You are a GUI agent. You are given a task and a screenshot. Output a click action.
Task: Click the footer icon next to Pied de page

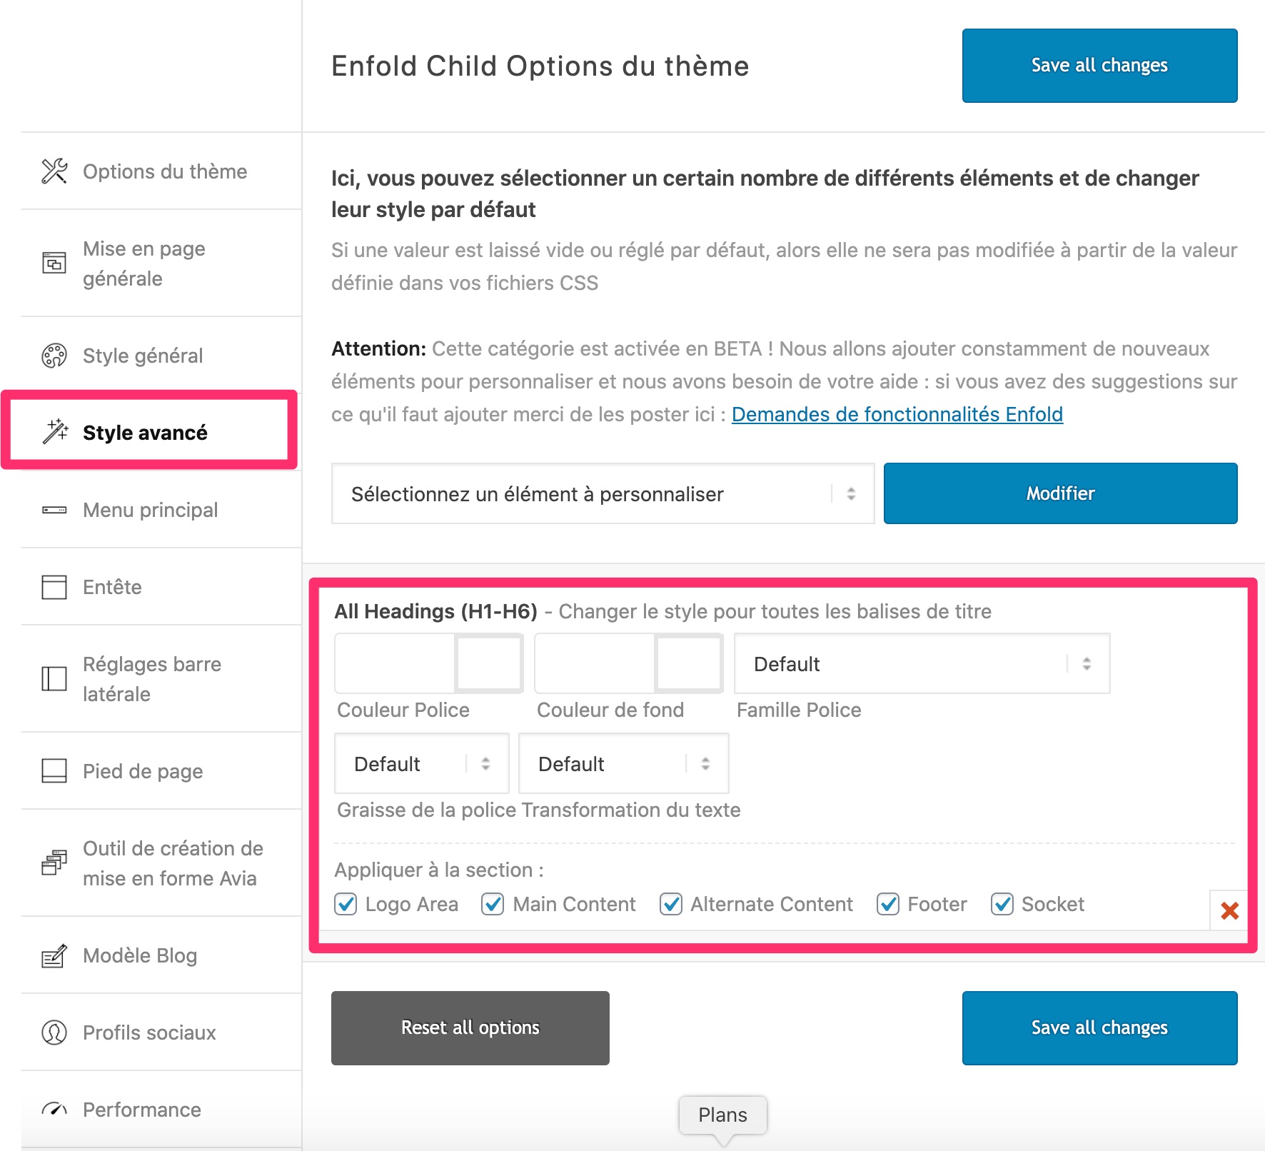click(x=54, y=771)
